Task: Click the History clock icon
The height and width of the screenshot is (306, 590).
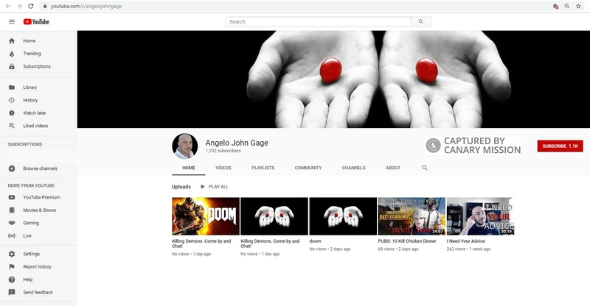Action: click(12, 100)
